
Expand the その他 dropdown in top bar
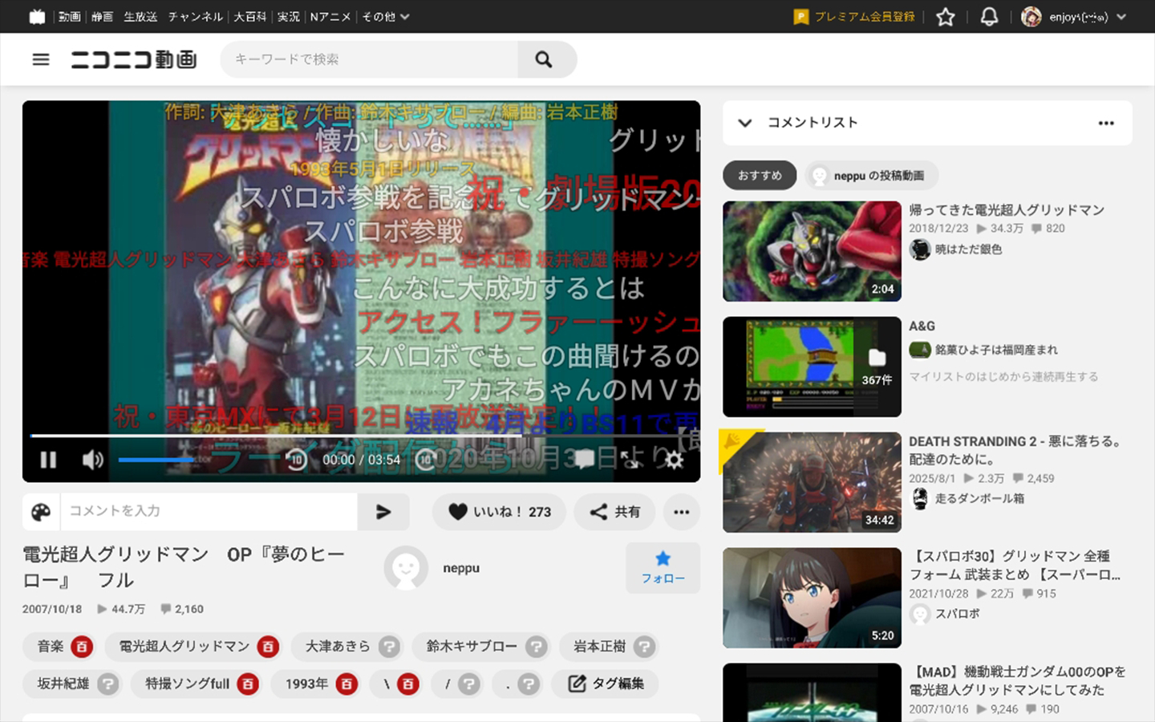tap(386, 16)
